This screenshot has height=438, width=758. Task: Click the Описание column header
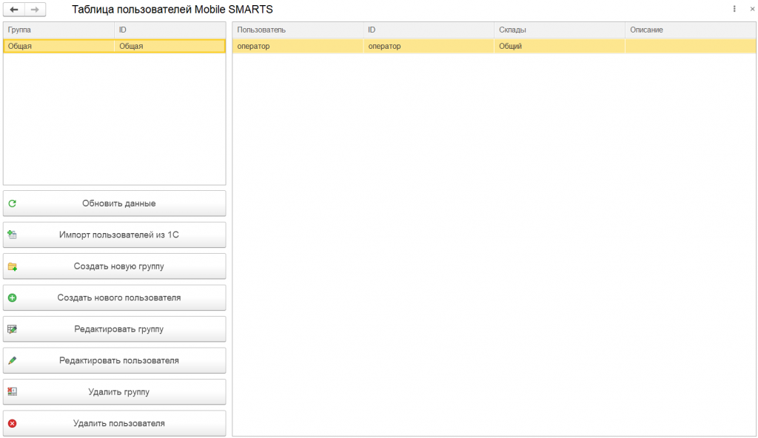tap(691, 30)
